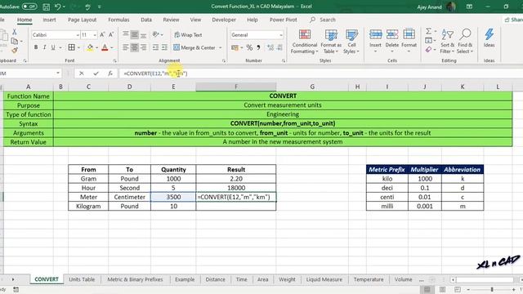
Task: Switch to the Units Table sheet tab
Action: [x=82, y=279]
